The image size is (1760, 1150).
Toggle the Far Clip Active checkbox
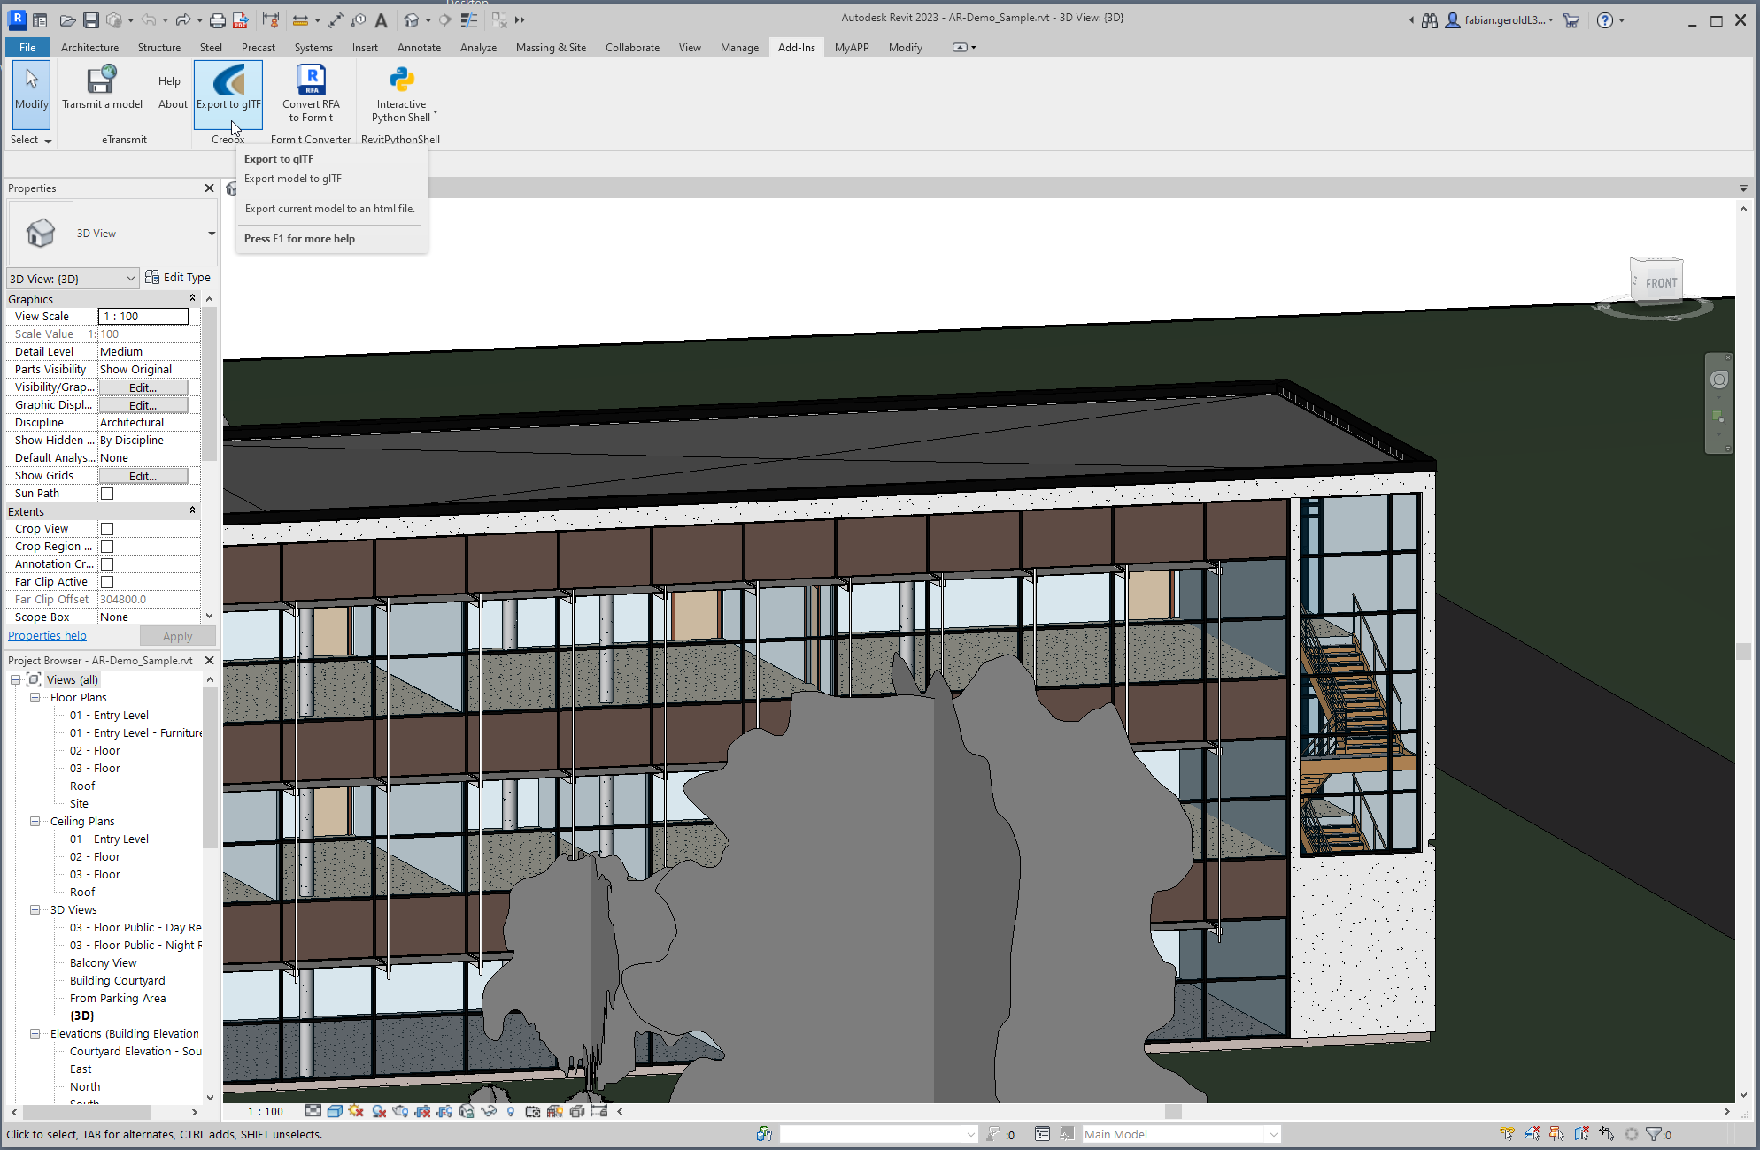click(x=107, y=582)
